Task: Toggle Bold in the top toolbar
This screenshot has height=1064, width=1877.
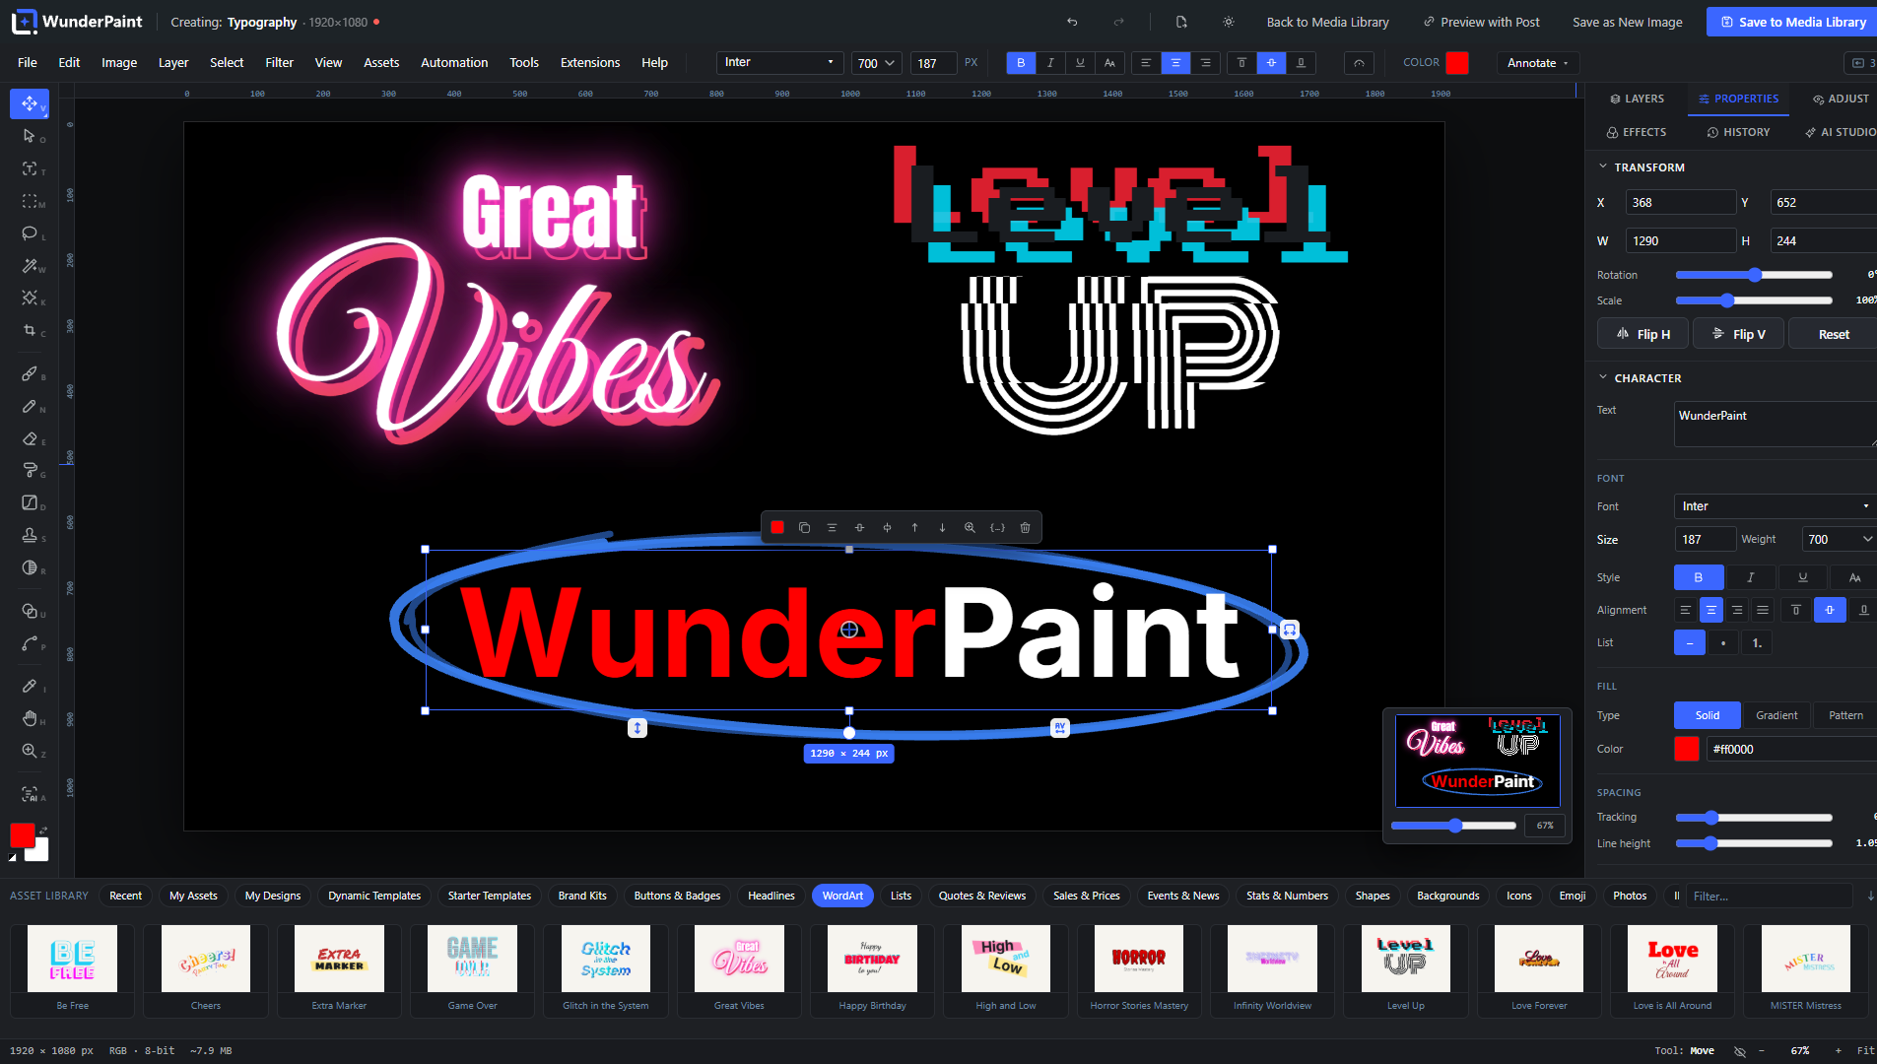Action: click(1021, 63)
